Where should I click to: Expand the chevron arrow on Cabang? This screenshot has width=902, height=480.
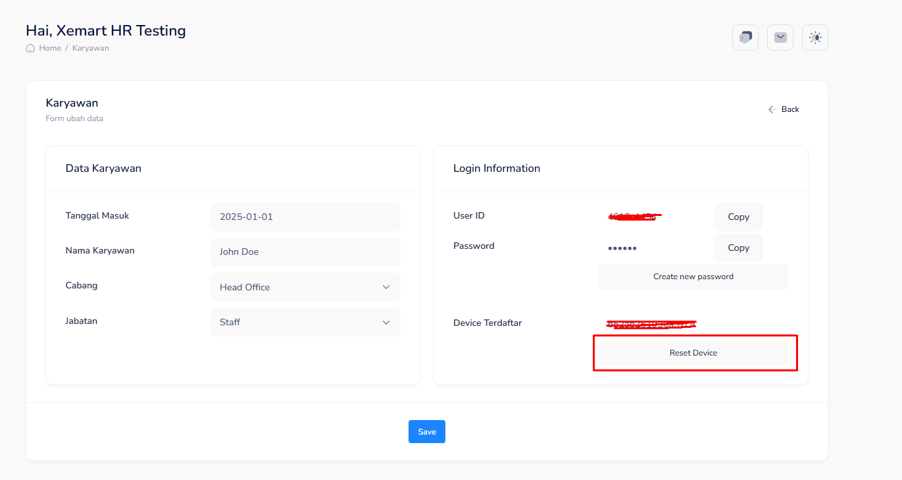[x=386, y=287]
